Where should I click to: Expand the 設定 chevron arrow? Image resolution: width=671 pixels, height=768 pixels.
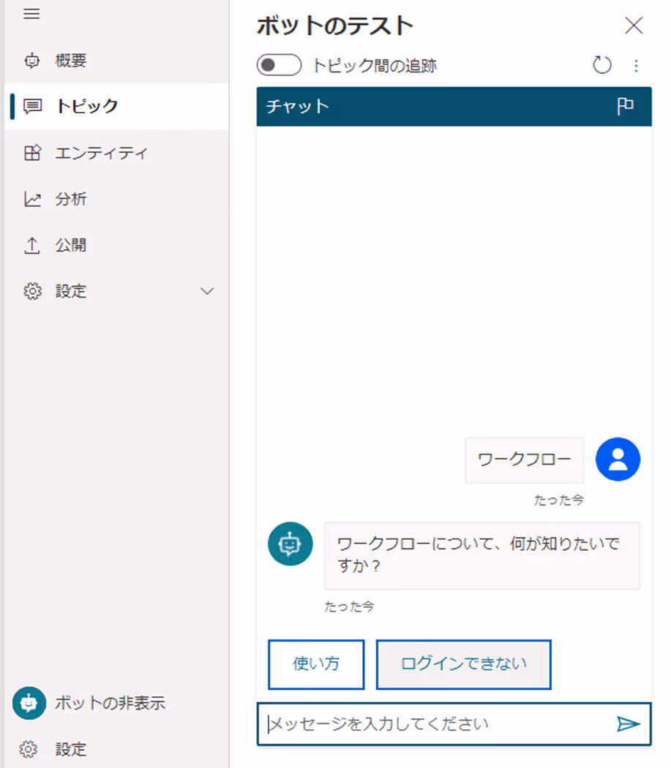(x=207, y=291)
